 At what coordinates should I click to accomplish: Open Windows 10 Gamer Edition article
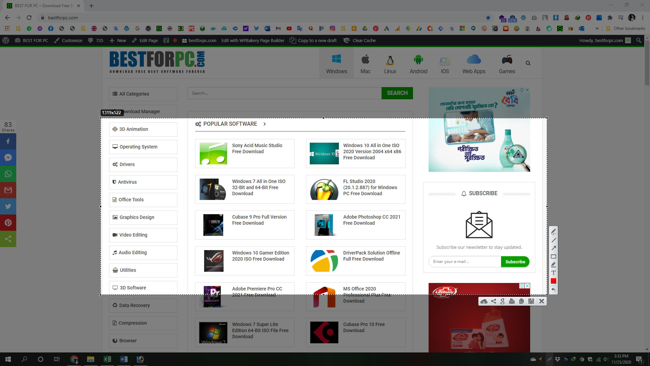(x=261, y=256)
